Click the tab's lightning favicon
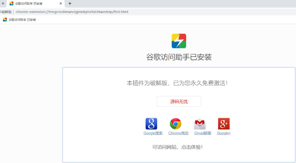Image resolution: width=296 pixels, height=163 pixels. point(11,3)
